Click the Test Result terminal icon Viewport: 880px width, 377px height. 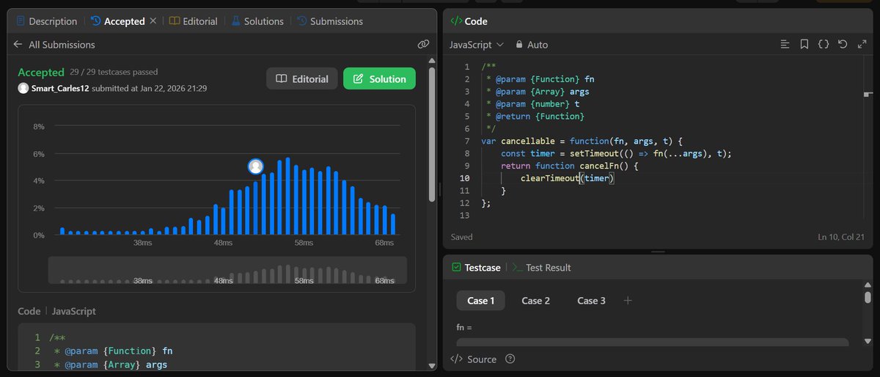(x=516, y=268)
